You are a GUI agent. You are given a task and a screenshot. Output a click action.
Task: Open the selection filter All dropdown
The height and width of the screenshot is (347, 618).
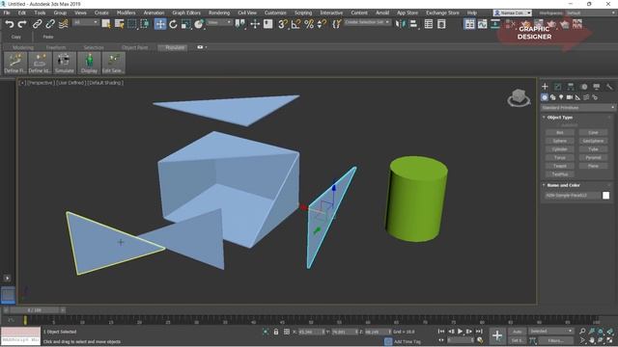click(x=85, y=22)
